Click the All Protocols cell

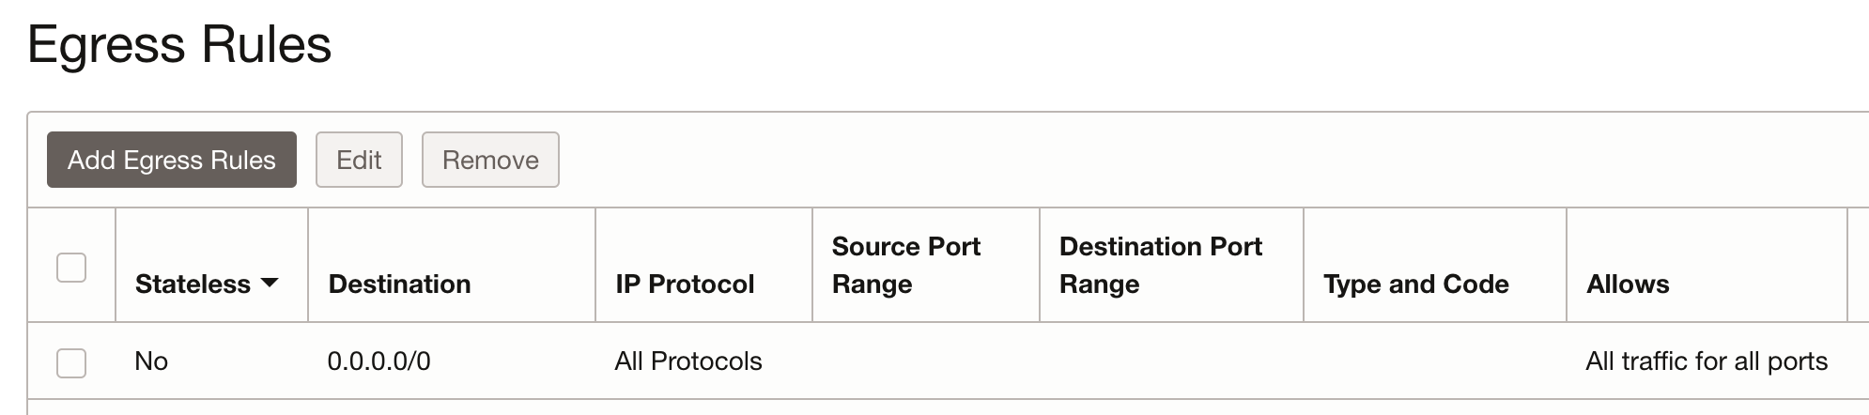(688, 361)
